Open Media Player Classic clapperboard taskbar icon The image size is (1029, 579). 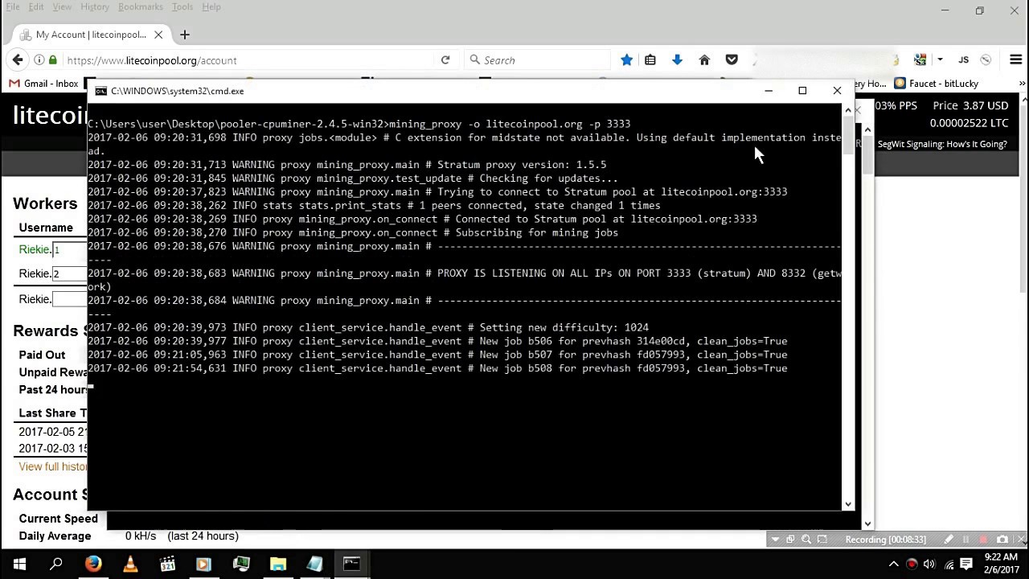pyautogui.click(x=167, y=564)
